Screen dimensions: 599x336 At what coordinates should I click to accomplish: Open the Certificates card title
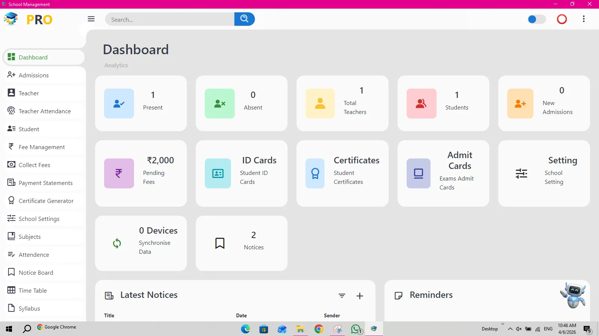point(356,160)
